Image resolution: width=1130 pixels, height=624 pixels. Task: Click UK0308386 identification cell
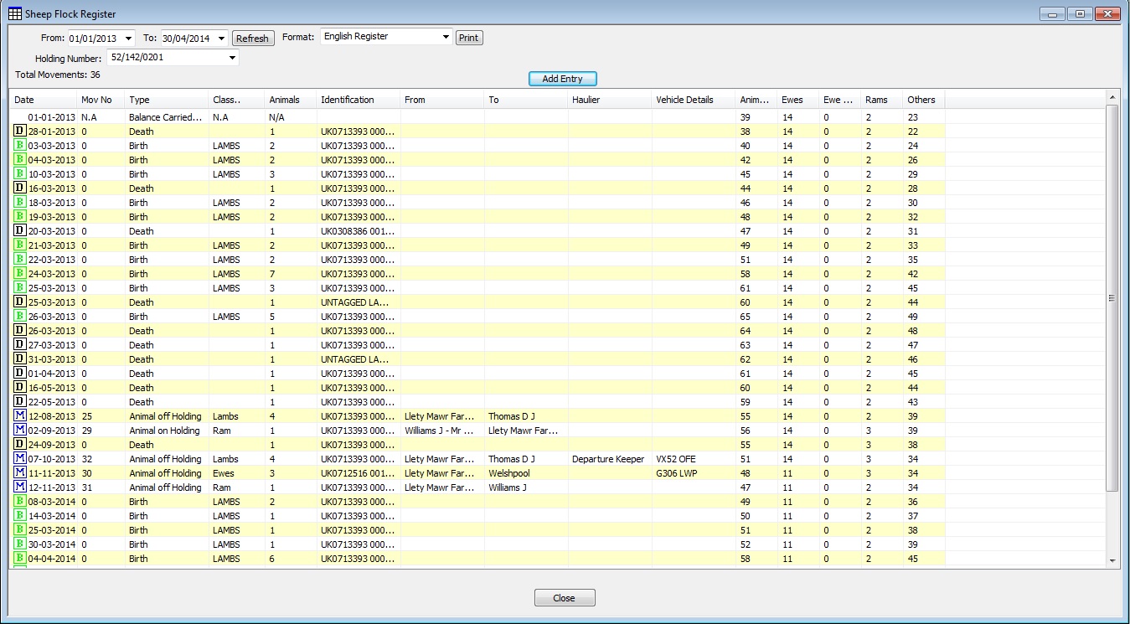click(358, 231)
